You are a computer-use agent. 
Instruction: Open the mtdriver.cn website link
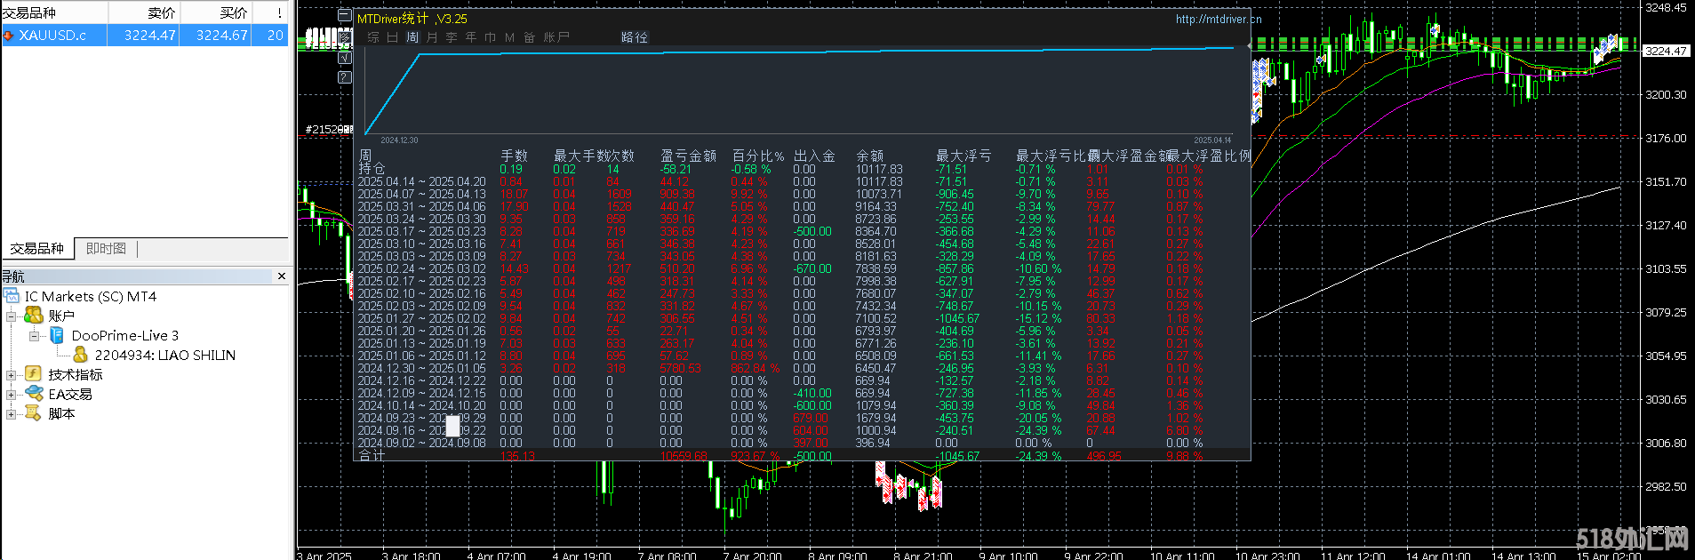(1218, 19)
